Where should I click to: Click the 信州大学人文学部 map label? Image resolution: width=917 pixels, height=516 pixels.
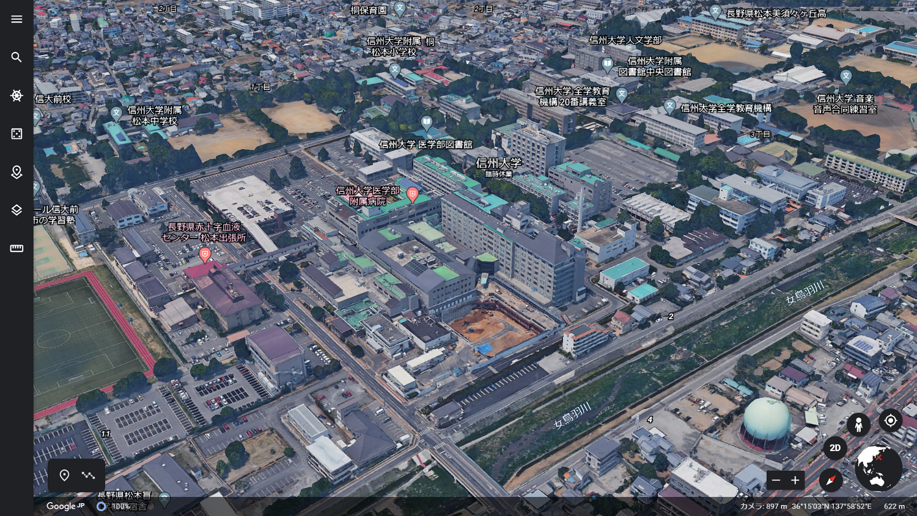coord(625,40)
